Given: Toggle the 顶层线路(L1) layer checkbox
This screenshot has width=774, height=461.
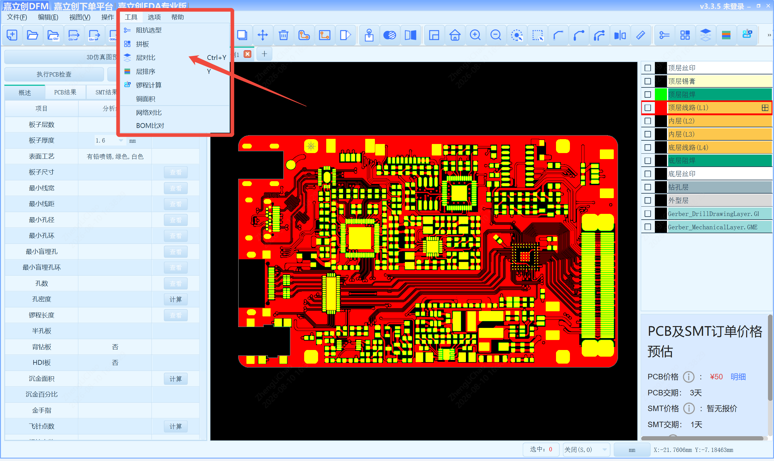Looking at the screenshot, I should click(648, 108).
